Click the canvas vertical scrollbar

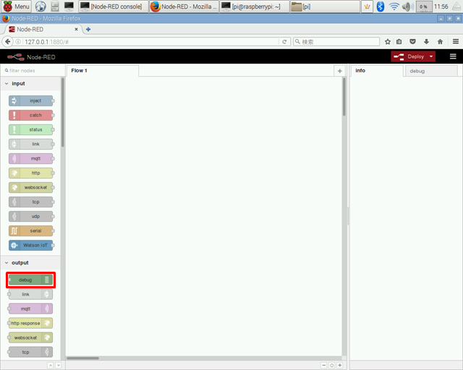tap(344, 97)
